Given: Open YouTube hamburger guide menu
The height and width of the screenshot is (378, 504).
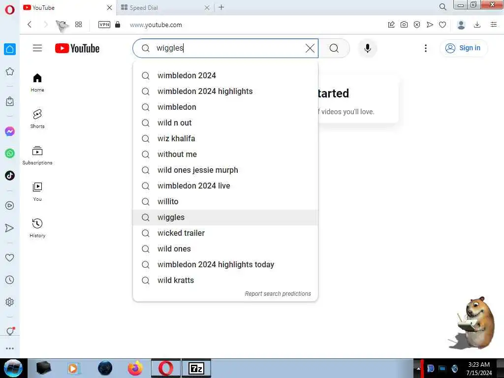Looking at the screenshot, I should 37,48.
